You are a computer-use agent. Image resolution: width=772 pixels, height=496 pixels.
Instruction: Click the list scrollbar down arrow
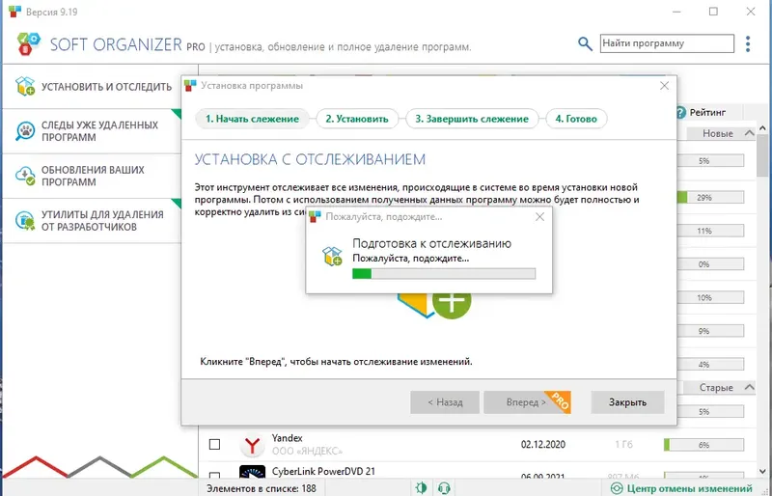(x=762, y=471)
